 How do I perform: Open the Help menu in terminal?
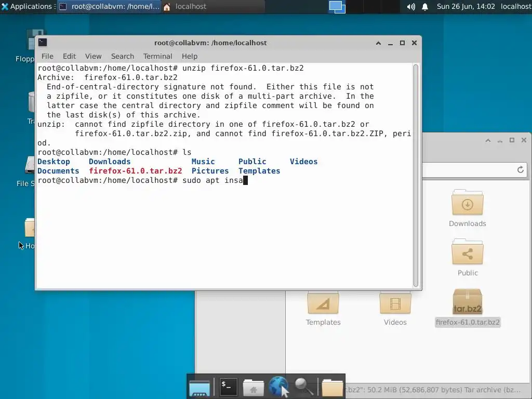(189, 56)
